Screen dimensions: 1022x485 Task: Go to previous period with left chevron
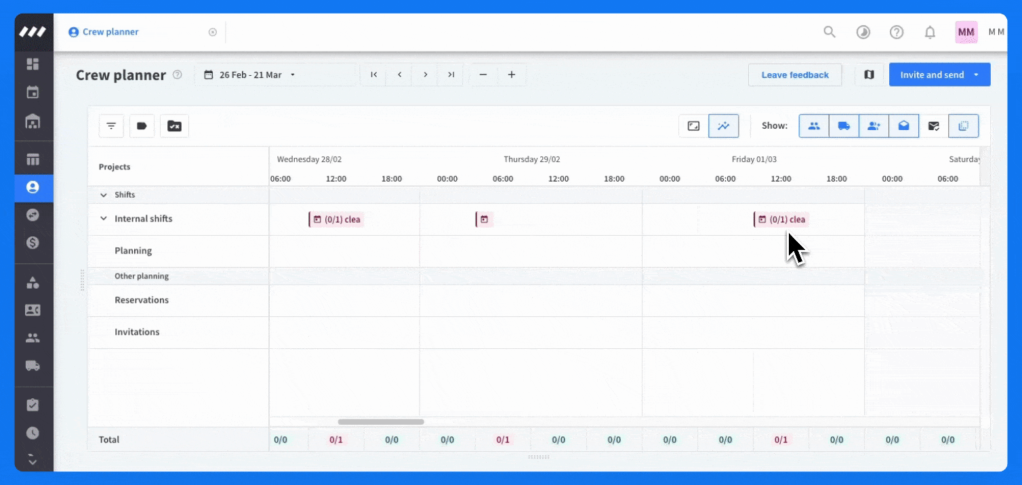400,75
